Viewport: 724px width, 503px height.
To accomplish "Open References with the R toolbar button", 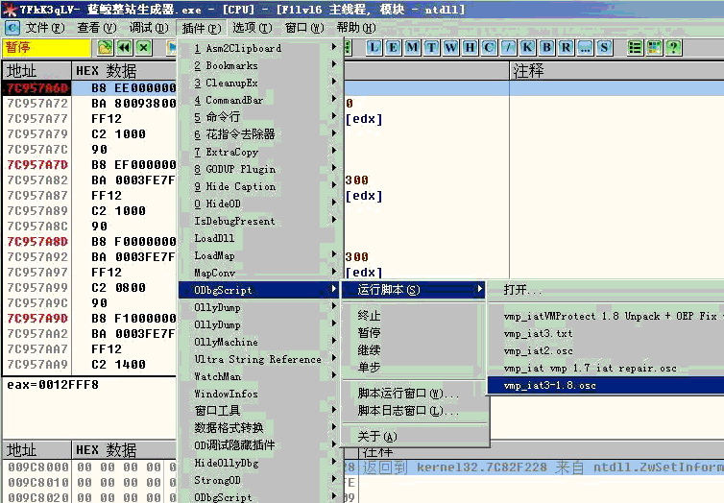I will point(566,48).
